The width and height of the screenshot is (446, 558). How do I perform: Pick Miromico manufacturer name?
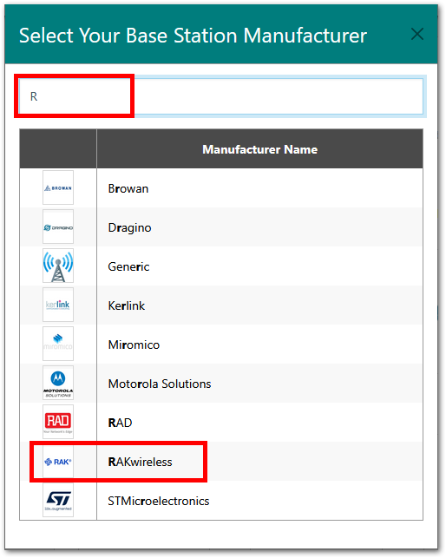[134, 345]
